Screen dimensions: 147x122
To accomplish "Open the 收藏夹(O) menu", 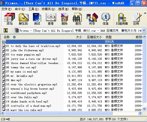I will point(48,9).
